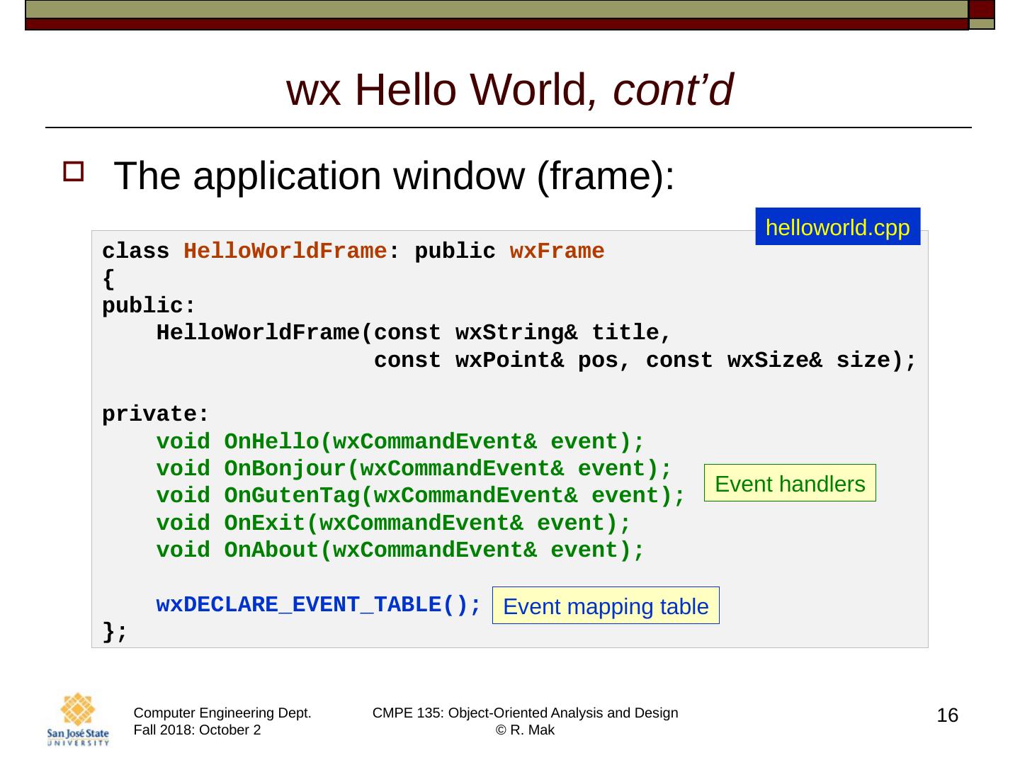Screen dimensions: 1020x765
Task: Click the helloworld.cpp file label
Action: [x=837, y=227]
